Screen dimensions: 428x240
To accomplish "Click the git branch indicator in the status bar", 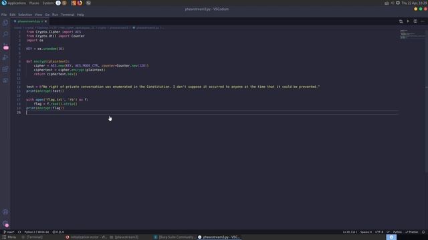I will coord(9,232).
